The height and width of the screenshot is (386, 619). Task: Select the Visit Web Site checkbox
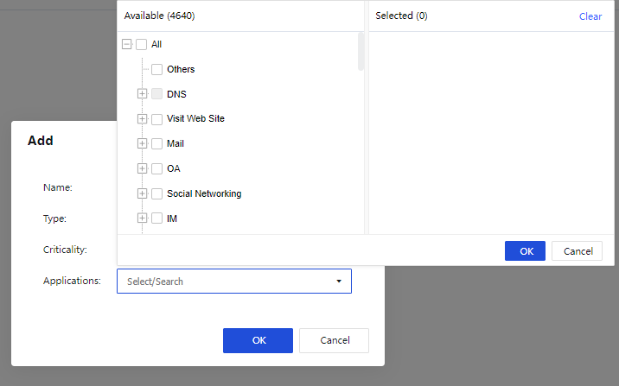[157, 118]
